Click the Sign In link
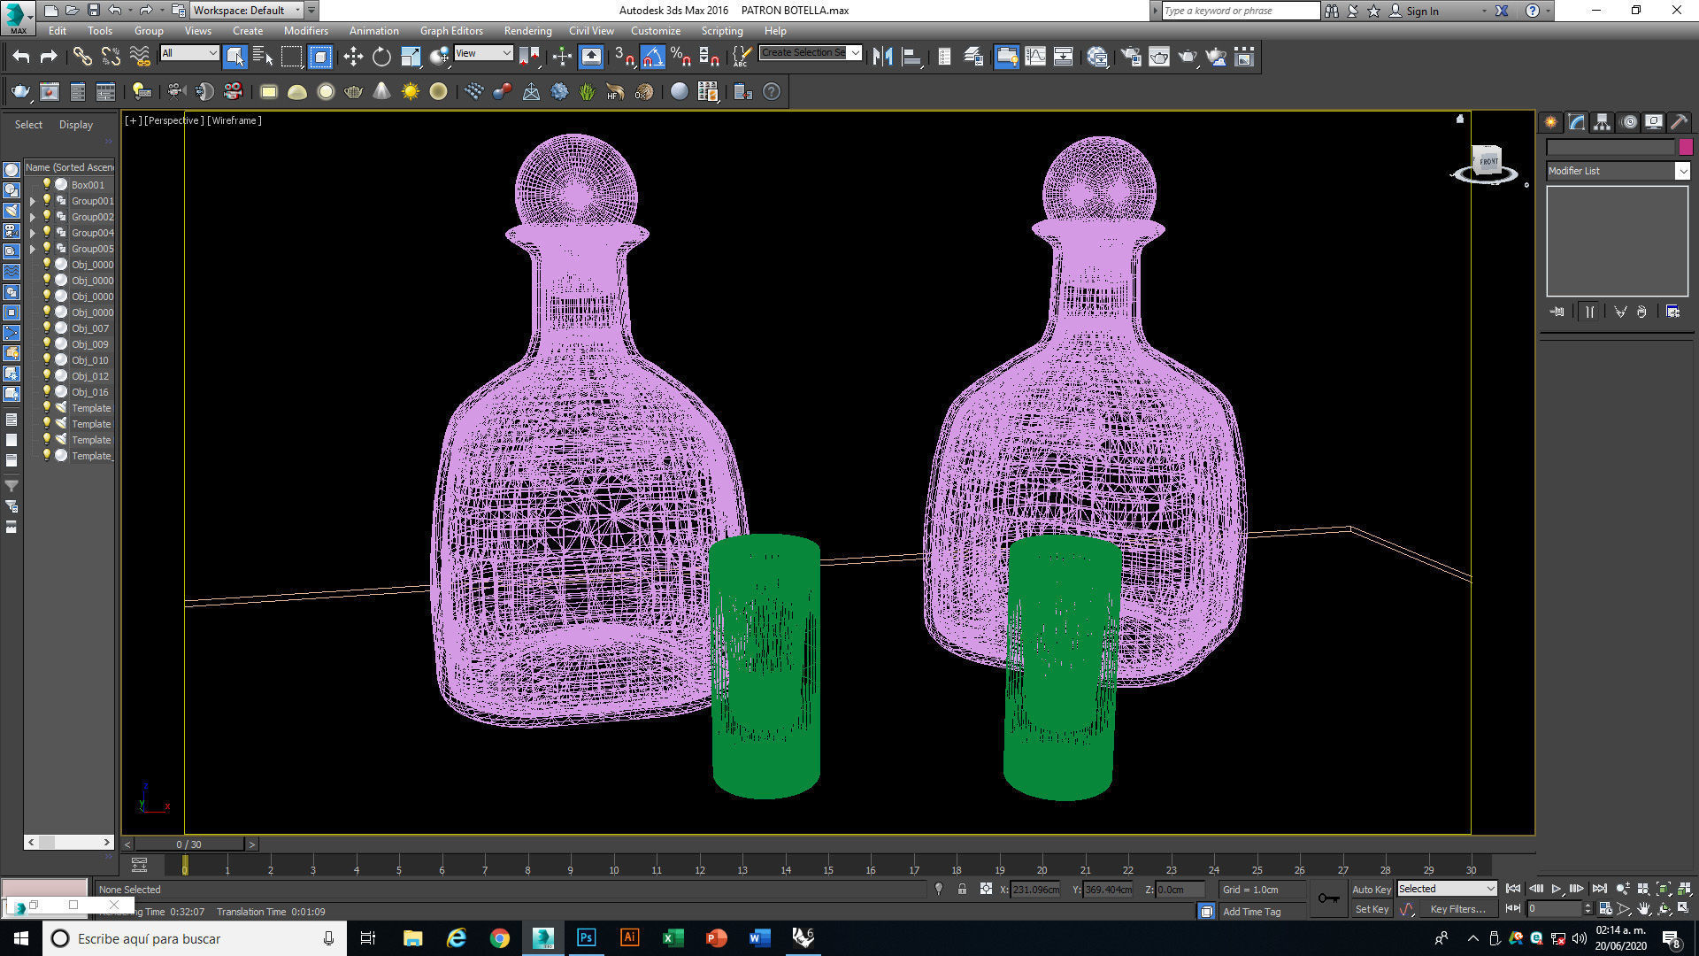The width and height of the screenshot is (1699, 956). 1422,11
